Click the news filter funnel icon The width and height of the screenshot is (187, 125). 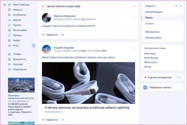point(176,6)
